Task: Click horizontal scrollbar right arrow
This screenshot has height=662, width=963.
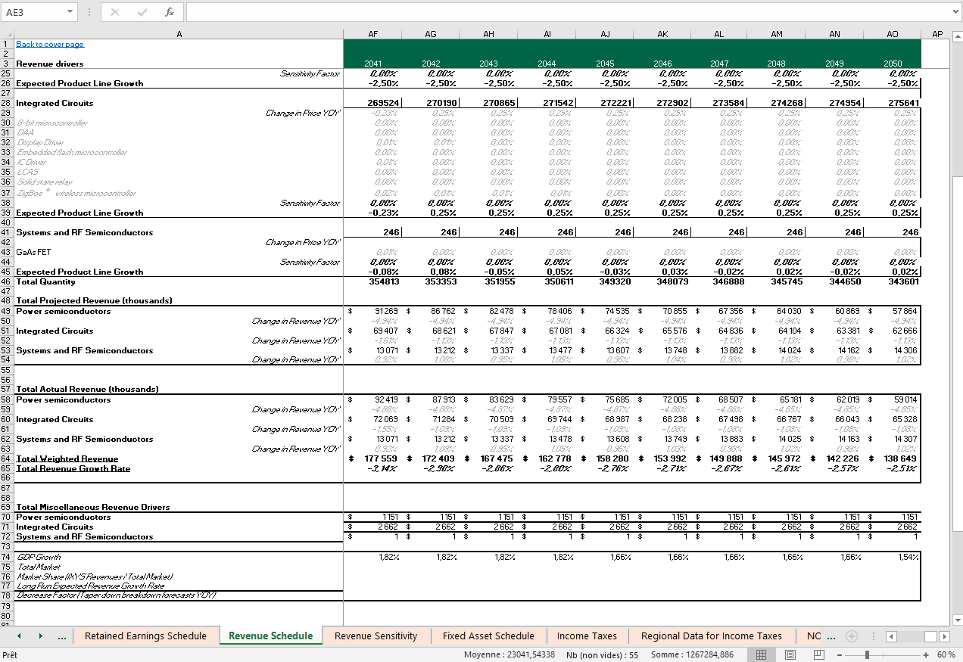Action: [943, 636]
